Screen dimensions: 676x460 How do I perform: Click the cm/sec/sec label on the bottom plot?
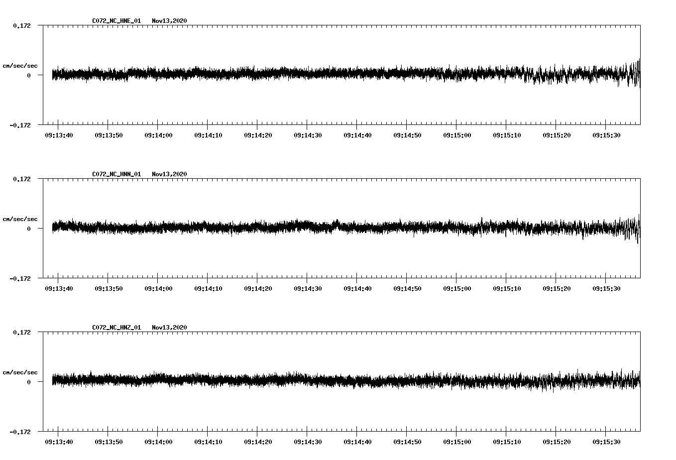point(20,372)
